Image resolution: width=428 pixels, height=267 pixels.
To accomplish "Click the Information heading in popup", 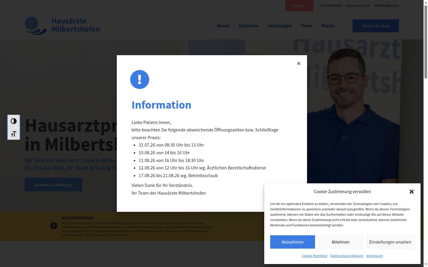I will coord(161,105).
